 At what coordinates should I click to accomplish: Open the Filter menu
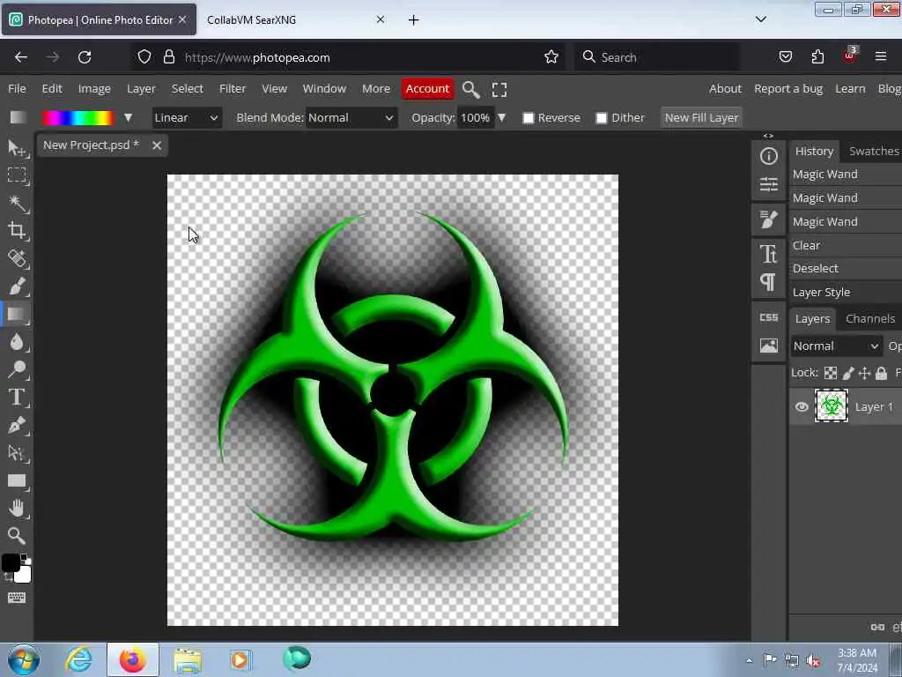pyautogui.click(x=233, y=89)
